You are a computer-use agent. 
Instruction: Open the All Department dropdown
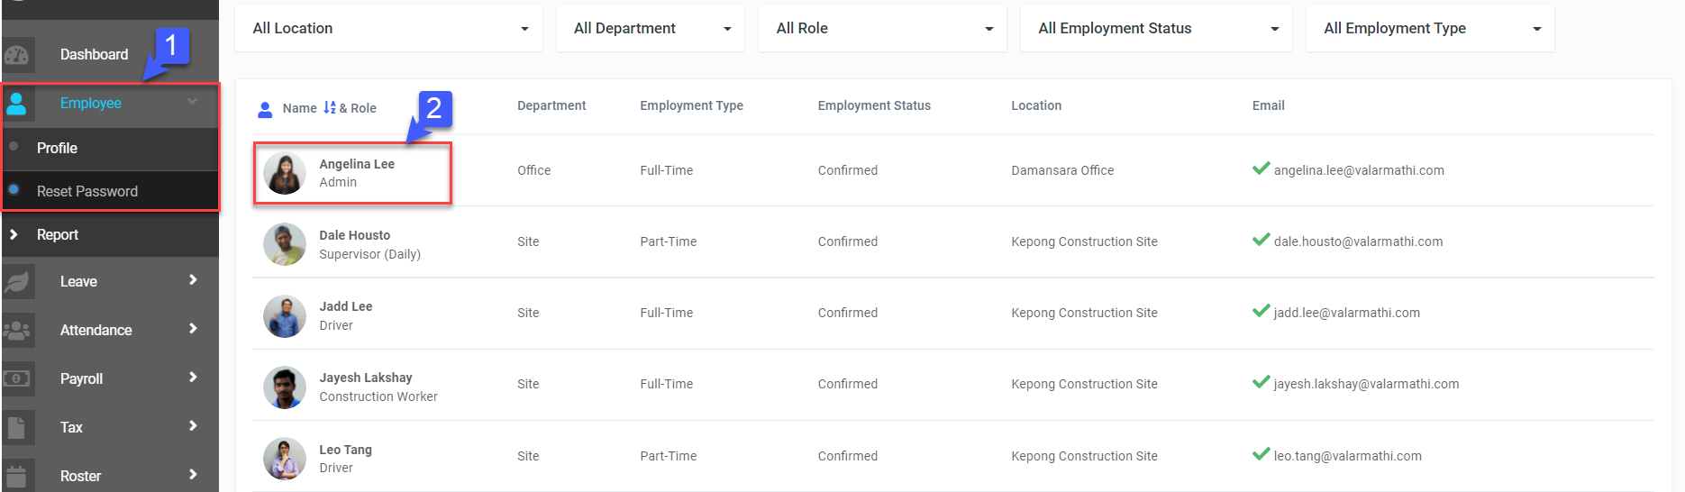coord(651,29)
